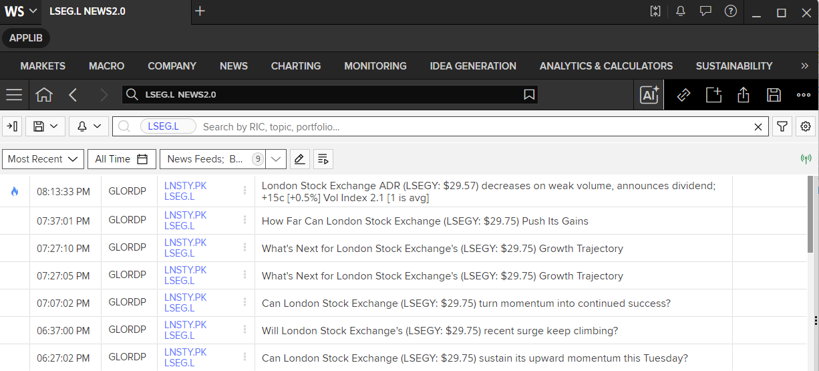Click the pinned layout icon in title bar
Image resolution: width=819 pixels, height=371 pixels.
[655, 11]
